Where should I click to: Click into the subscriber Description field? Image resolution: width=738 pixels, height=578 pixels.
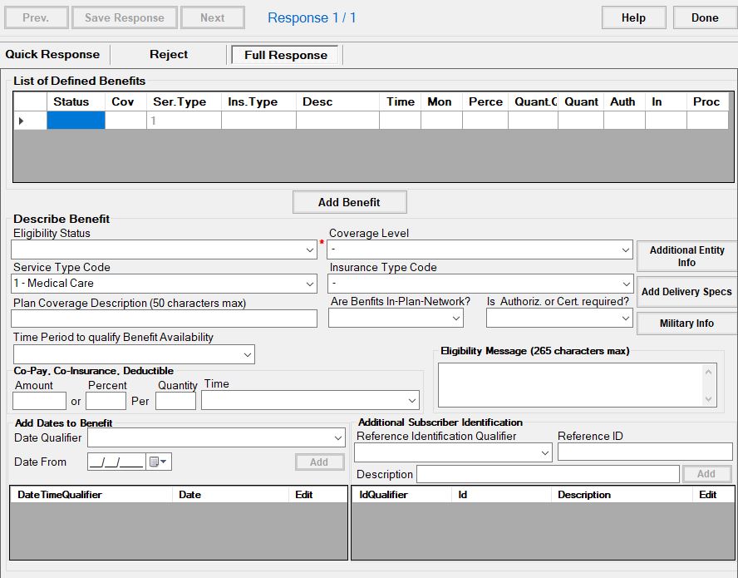(x=548, y=474)
